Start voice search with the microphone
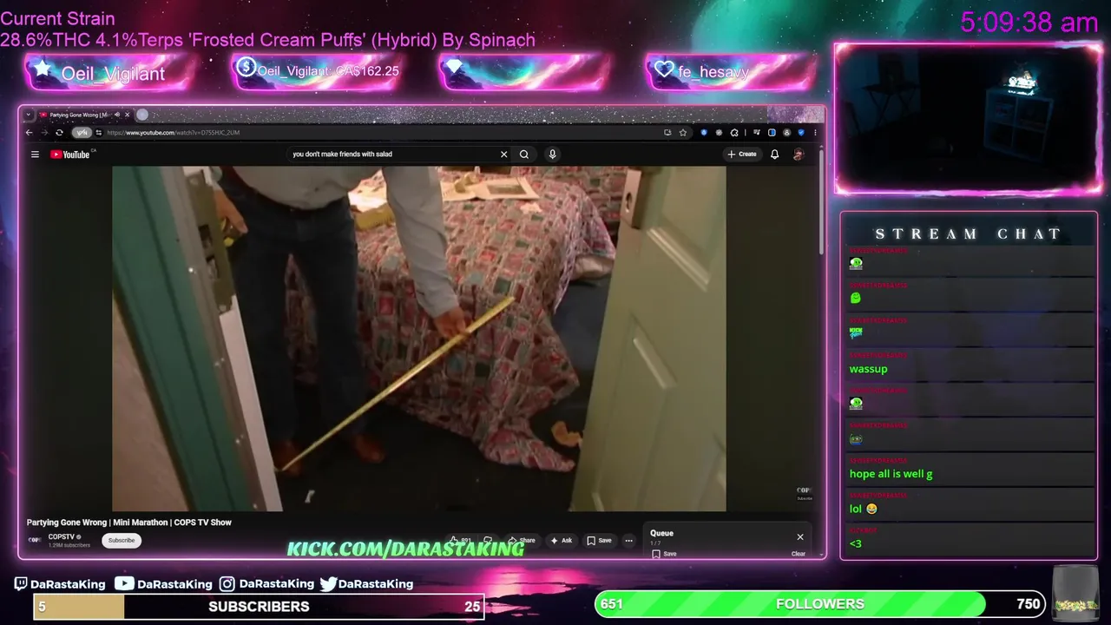This screenshot has width=1111, height=625. point(552,155)
